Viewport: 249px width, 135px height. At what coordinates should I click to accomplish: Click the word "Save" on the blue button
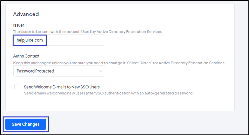[x=16, y=124]
